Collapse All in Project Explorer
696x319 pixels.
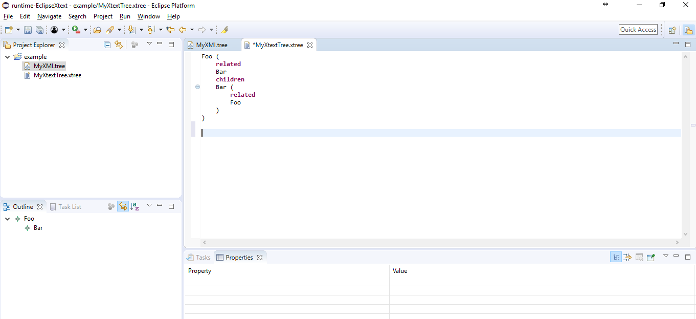(x=107, y=45)
